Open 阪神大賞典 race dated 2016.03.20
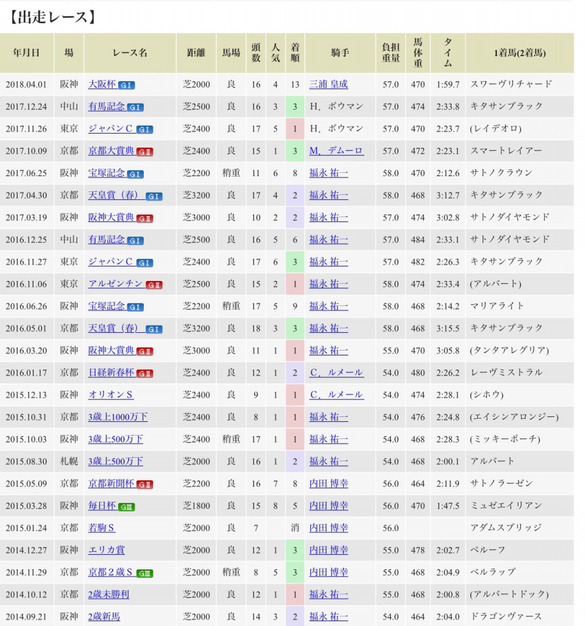This screenshot has width=585, height=626. click(x=112, y=350)
